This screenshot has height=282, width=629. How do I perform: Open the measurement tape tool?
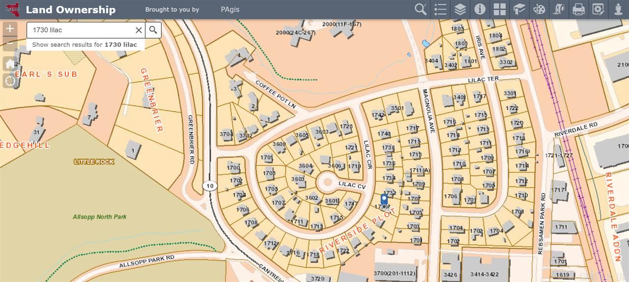[x=559, y=9]
